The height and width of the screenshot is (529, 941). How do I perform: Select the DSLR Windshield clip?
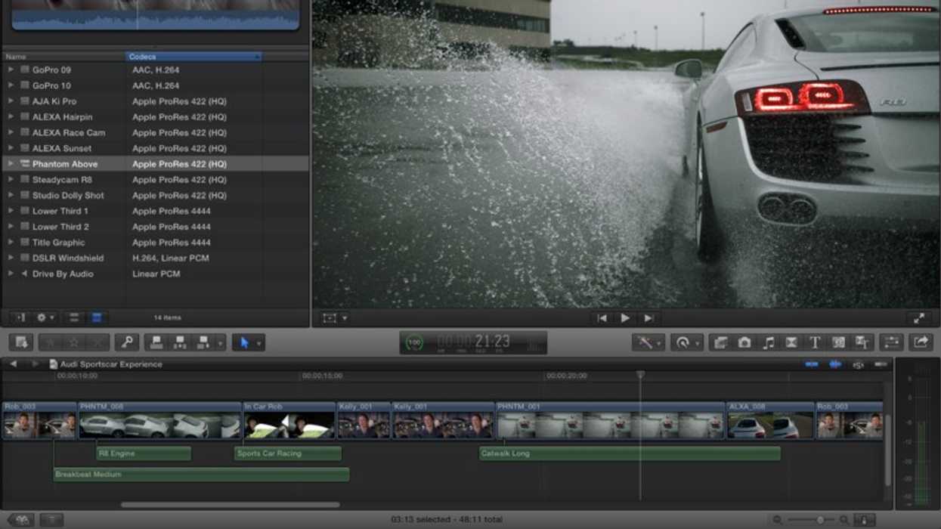(155, 258)
